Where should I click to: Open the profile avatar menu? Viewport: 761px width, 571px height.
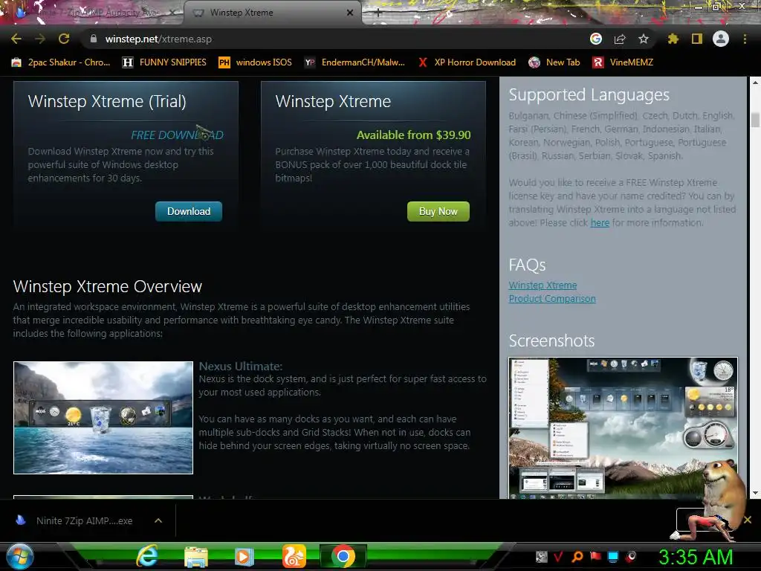[721, 39]
